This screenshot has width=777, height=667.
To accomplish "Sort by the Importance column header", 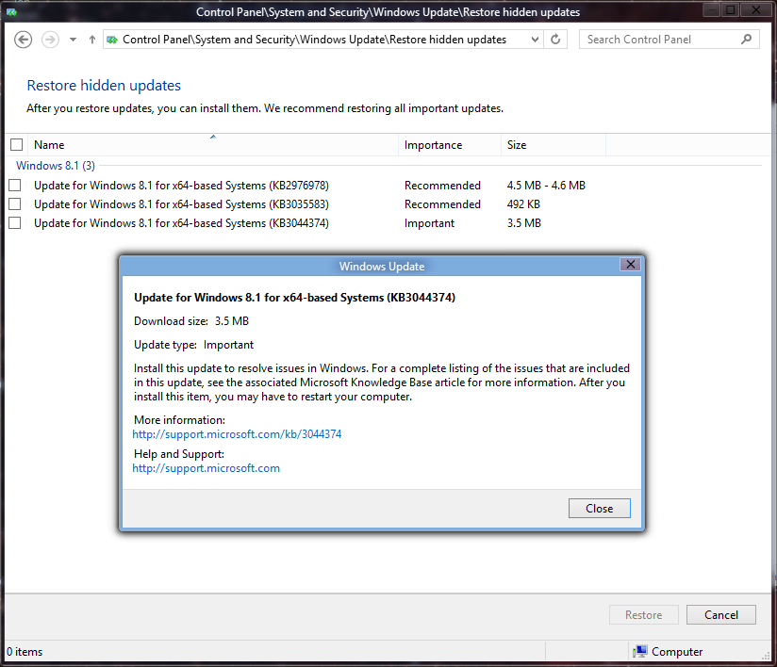I will coord(450,145).
